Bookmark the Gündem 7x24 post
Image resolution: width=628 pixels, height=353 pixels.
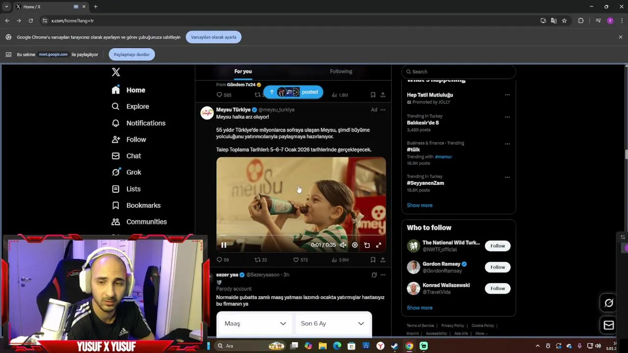coord(373,95)
